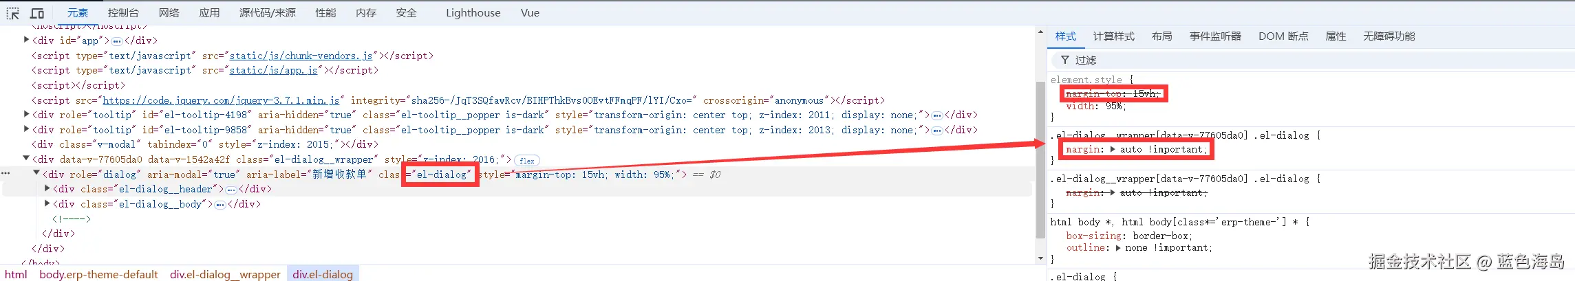The height and width of the screenshot is (281, 1575).
Task: Click the width: 95% declaration
Action: [1096, 106]
